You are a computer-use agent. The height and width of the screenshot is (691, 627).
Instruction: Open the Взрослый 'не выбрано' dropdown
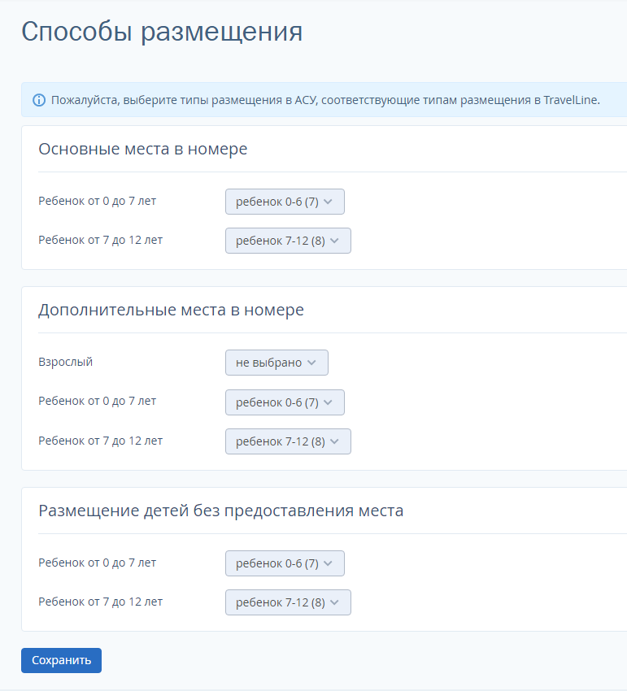276,363
